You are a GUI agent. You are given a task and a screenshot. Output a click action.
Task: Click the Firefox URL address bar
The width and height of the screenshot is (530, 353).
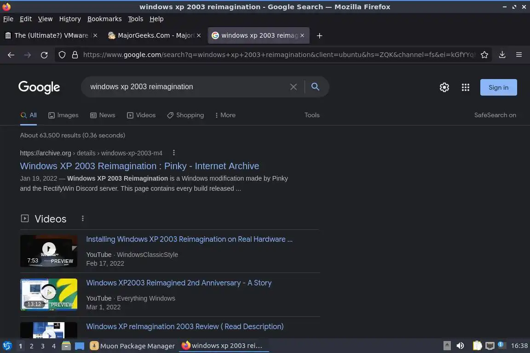pos(279,55)
